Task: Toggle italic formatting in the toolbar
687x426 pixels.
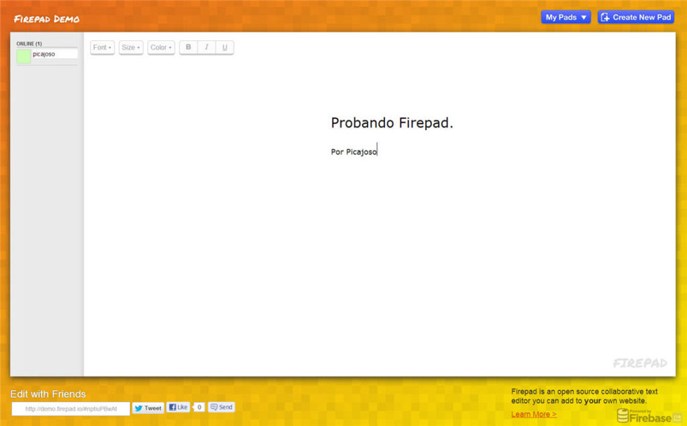Action: (x=207, y=47)
